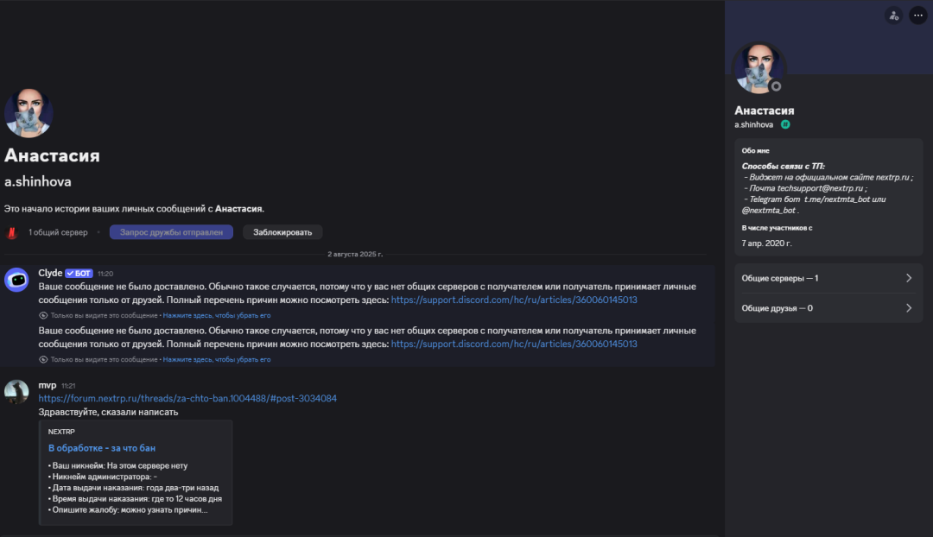The height and width of the screenshot is (537, 933).
Task: Click the eye icon under second Clyde message
Action: [x=43, y=360]
